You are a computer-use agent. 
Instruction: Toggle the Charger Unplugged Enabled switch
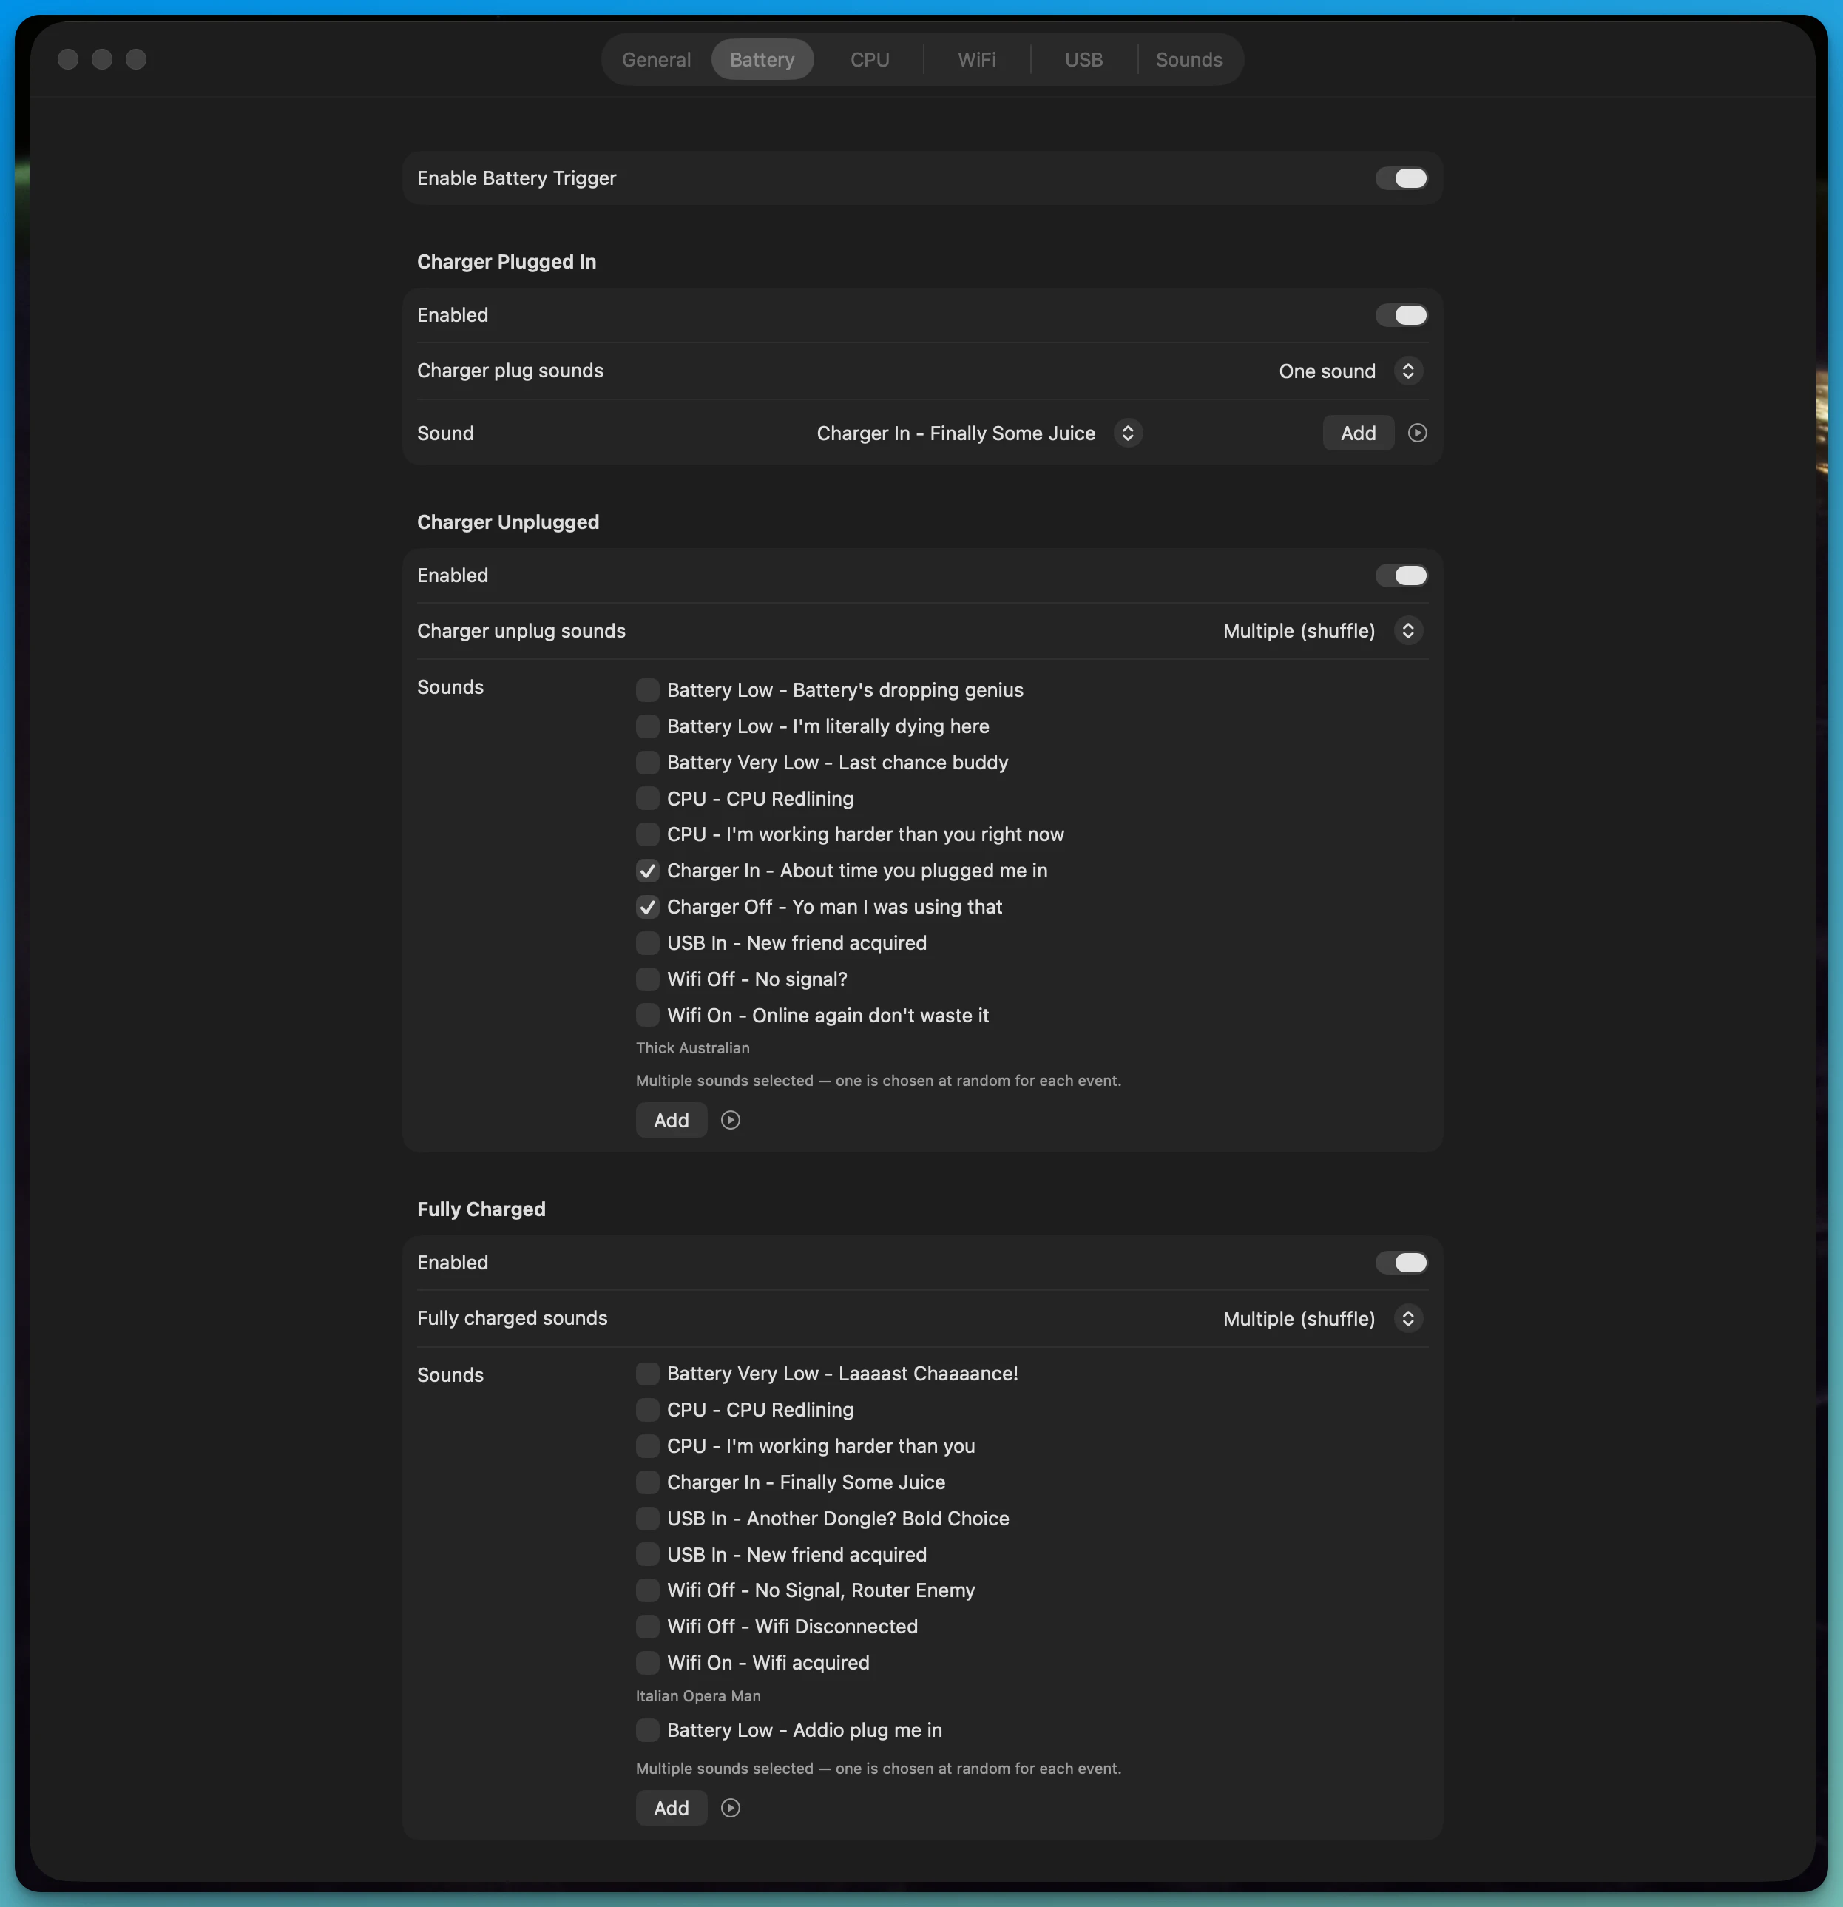coord(1401,576)
